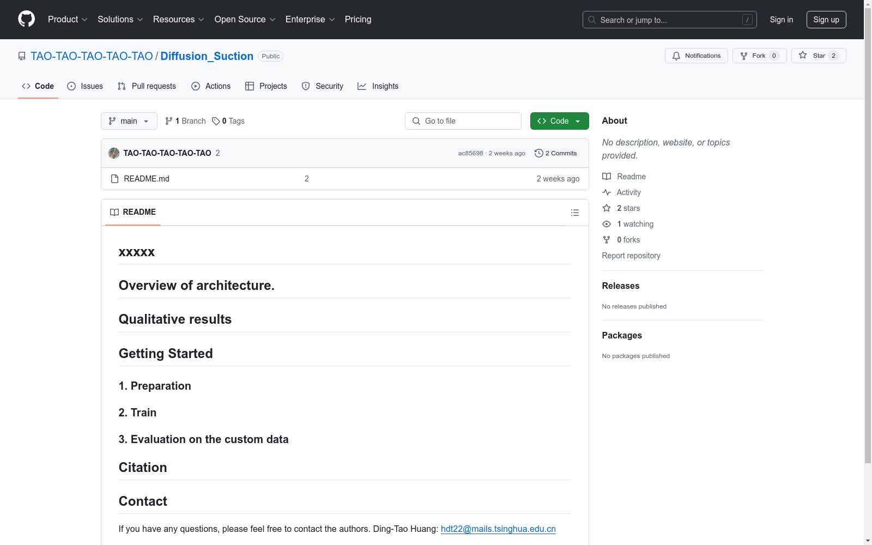Expand the Product menu

click(68, 20)
